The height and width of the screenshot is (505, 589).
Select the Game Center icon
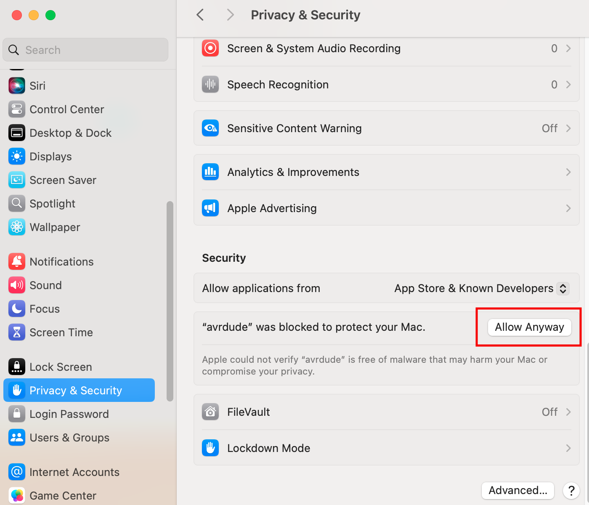tap(17, 496)
